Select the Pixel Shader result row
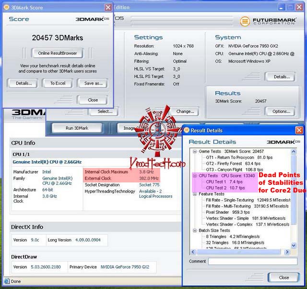The image size is (307, 289). (228, 212)
